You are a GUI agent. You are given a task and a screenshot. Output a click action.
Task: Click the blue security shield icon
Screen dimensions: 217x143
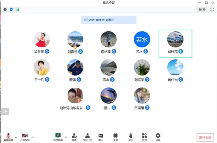click(11, 10)
